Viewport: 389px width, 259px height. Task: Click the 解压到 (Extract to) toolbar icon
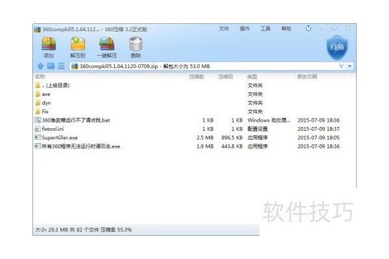tap(78, 44)
